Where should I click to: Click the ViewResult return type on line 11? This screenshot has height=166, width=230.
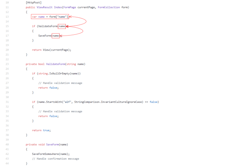tap(44, 8)
